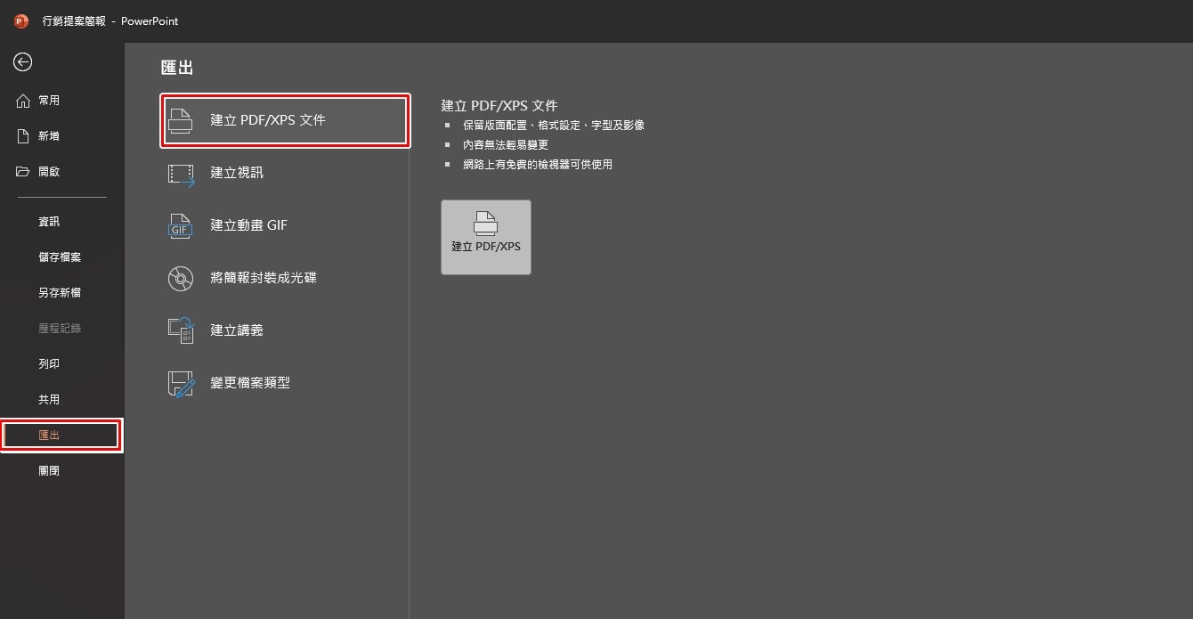Screen dimensions: 1193x619
Task: Click the PowerPoint logo in title bar
Action: (21, 20)
